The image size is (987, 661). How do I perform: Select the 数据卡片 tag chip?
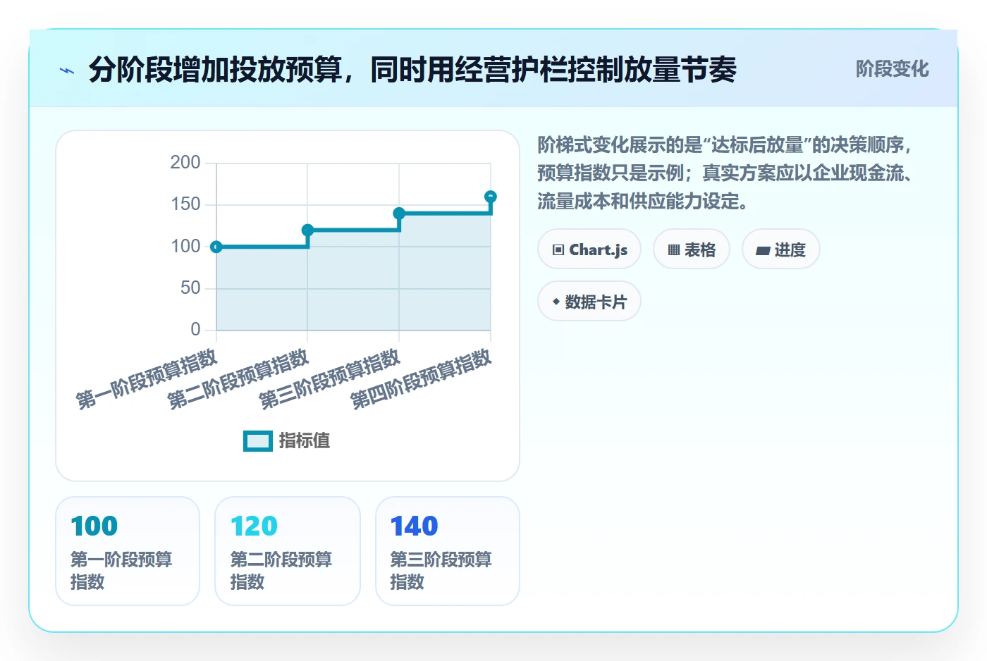coord(589,302)
